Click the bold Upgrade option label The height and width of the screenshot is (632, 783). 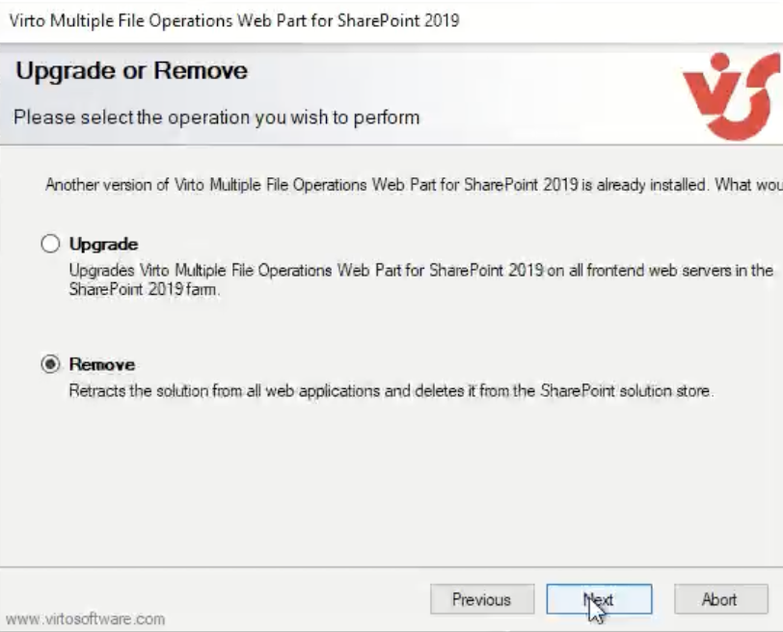click(x=103, y=244)
